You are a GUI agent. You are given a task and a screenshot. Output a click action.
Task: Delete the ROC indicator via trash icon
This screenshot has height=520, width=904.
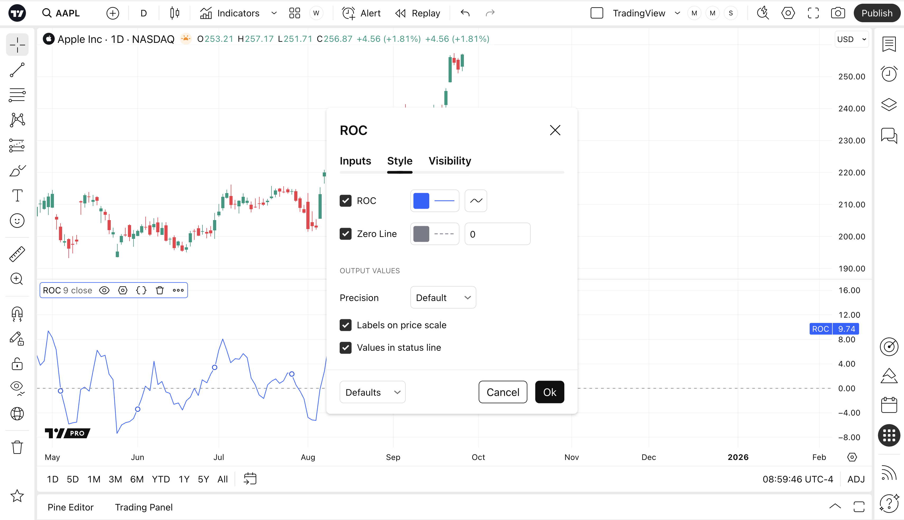160,290
